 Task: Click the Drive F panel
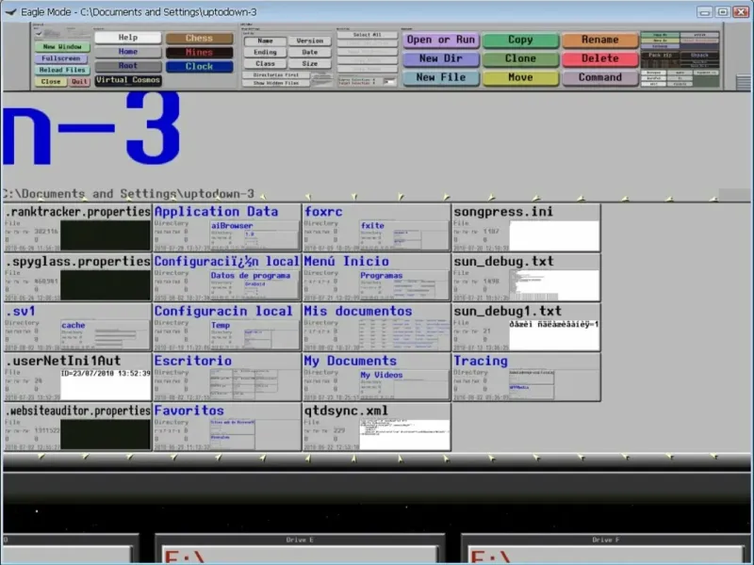pos(606,548)
